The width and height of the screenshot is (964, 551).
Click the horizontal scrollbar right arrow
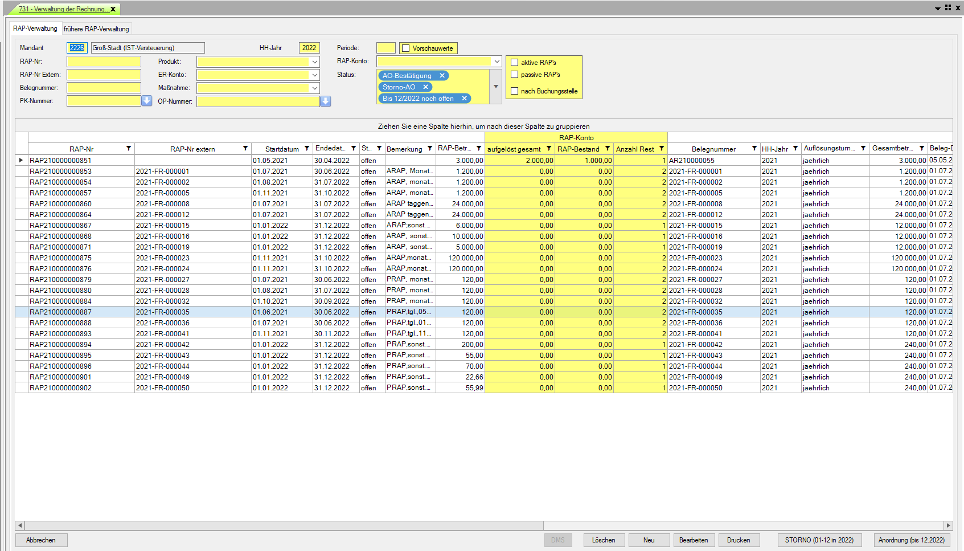tap(948, 525)
